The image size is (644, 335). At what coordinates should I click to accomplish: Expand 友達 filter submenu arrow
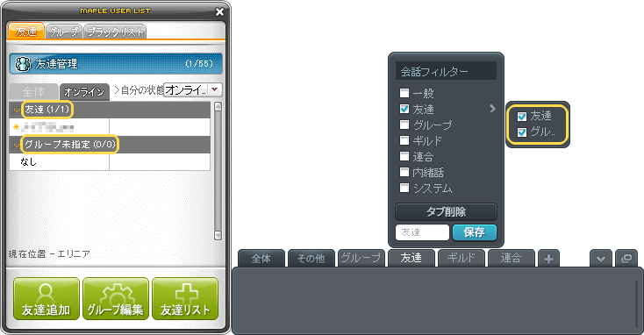click(492, 109)
